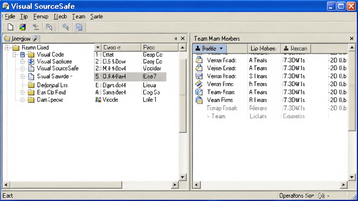
Task: Select the Visual Code tree label
Action: point(50,54)
